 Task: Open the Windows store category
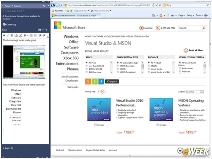71,36
